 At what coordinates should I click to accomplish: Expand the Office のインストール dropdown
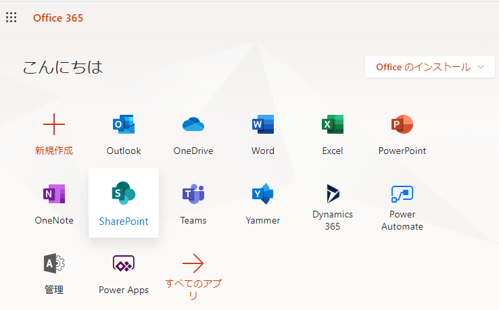pyautogui.click(x=429, y=67)
